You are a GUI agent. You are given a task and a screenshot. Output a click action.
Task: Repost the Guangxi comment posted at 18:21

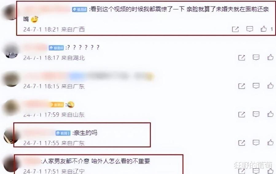235,29
